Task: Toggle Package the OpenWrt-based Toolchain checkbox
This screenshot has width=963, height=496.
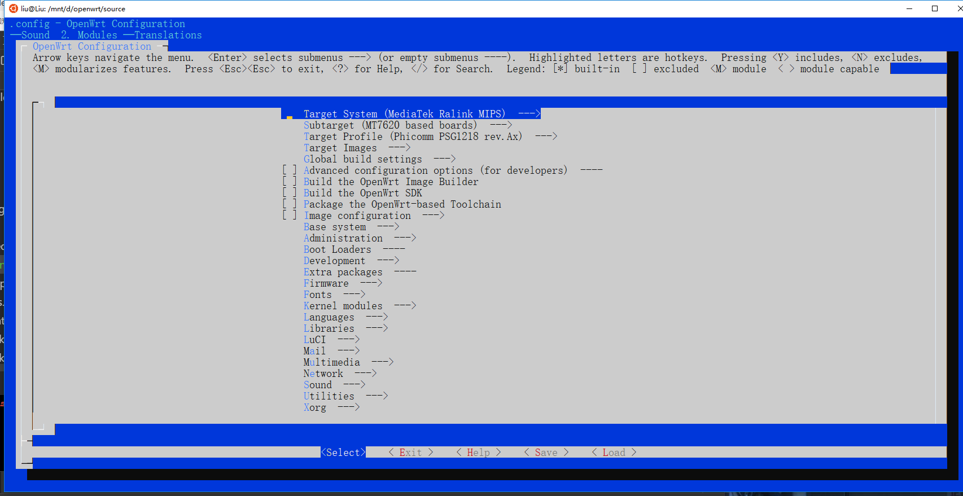Action: point(290,204)
